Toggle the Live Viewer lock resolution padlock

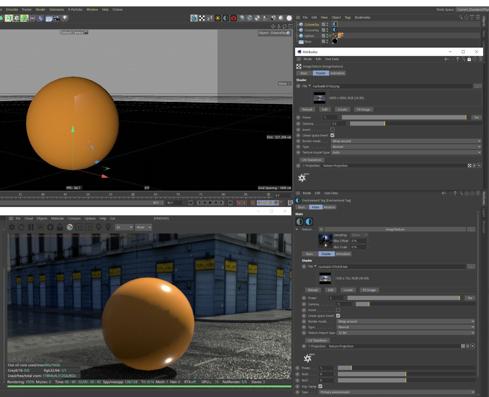(x=60, y=227)
